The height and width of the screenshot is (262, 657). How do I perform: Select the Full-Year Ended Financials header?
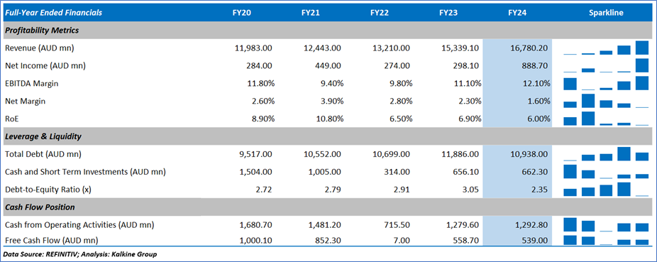[x=54, y=13]
